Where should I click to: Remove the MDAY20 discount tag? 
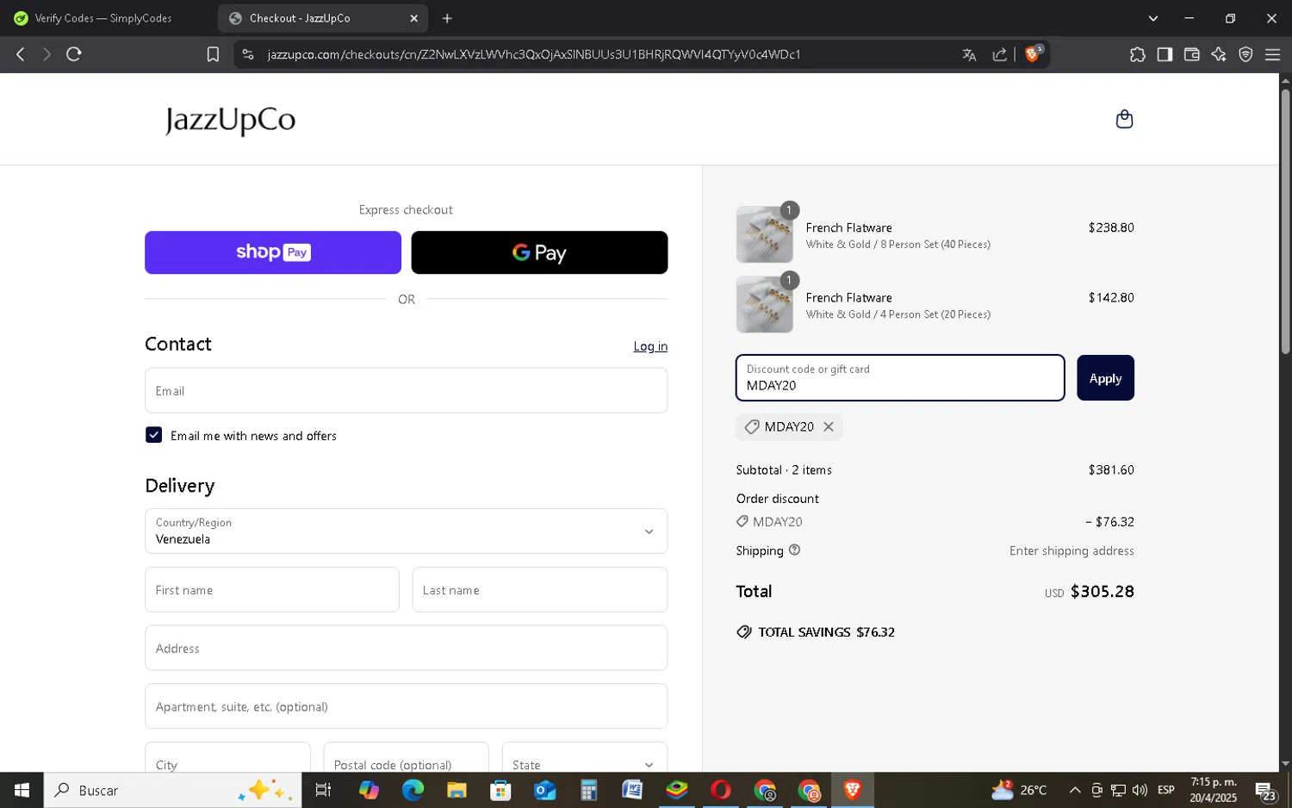[829, 426]
